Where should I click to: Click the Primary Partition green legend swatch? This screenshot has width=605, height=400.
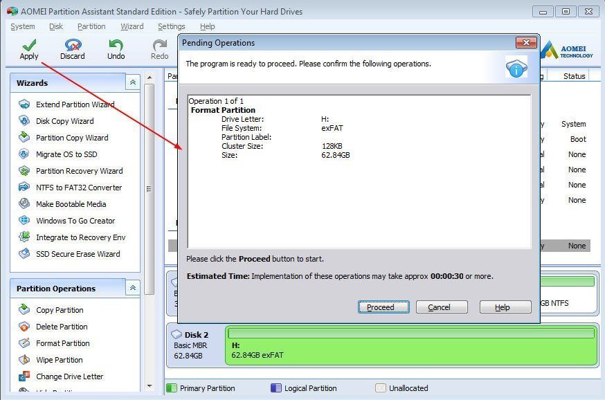[172, 388]
